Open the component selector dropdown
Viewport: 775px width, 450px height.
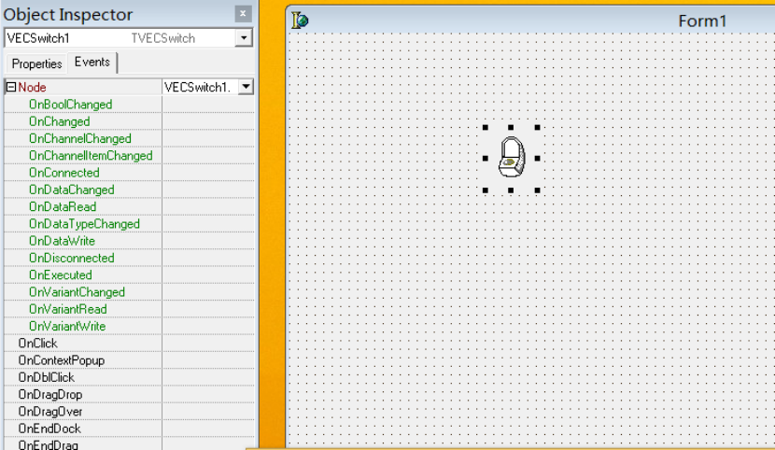(x=244, y=38)
